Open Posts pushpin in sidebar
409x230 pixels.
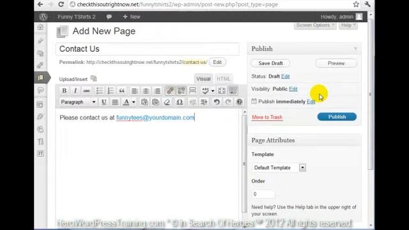click(x=40, y=41)
